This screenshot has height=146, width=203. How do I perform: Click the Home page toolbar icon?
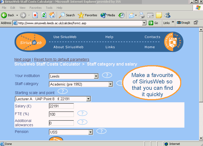pos(52,15)
